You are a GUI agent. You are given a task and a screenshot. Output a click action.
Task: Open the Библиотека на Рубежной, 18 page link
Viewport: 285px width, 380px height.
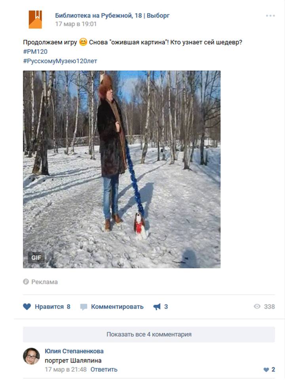(112, 15)
